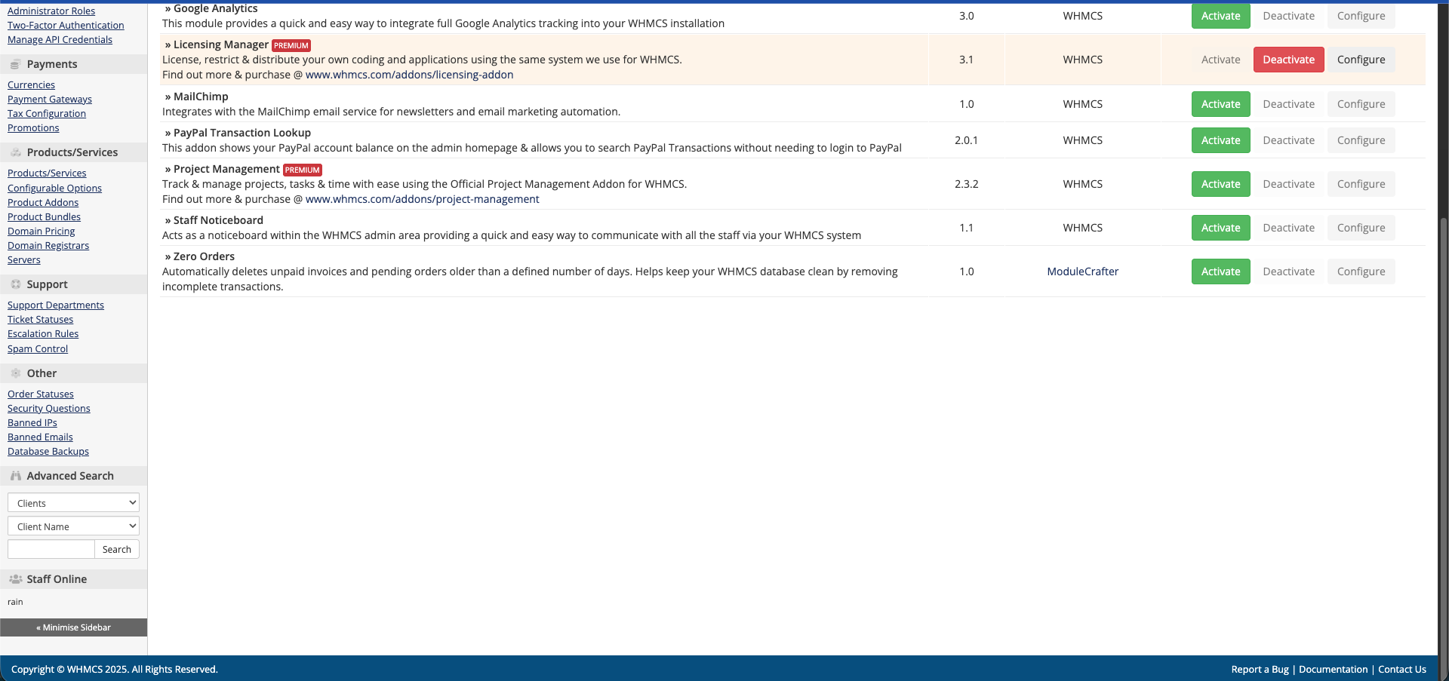
Task: Click the sidebar Search button
Action: (117, 550)
